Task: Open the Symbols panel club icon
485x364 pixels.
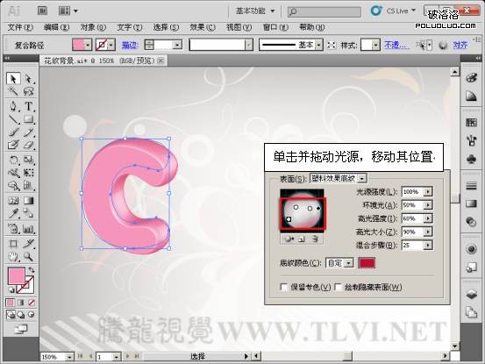Action: (471, 160)
